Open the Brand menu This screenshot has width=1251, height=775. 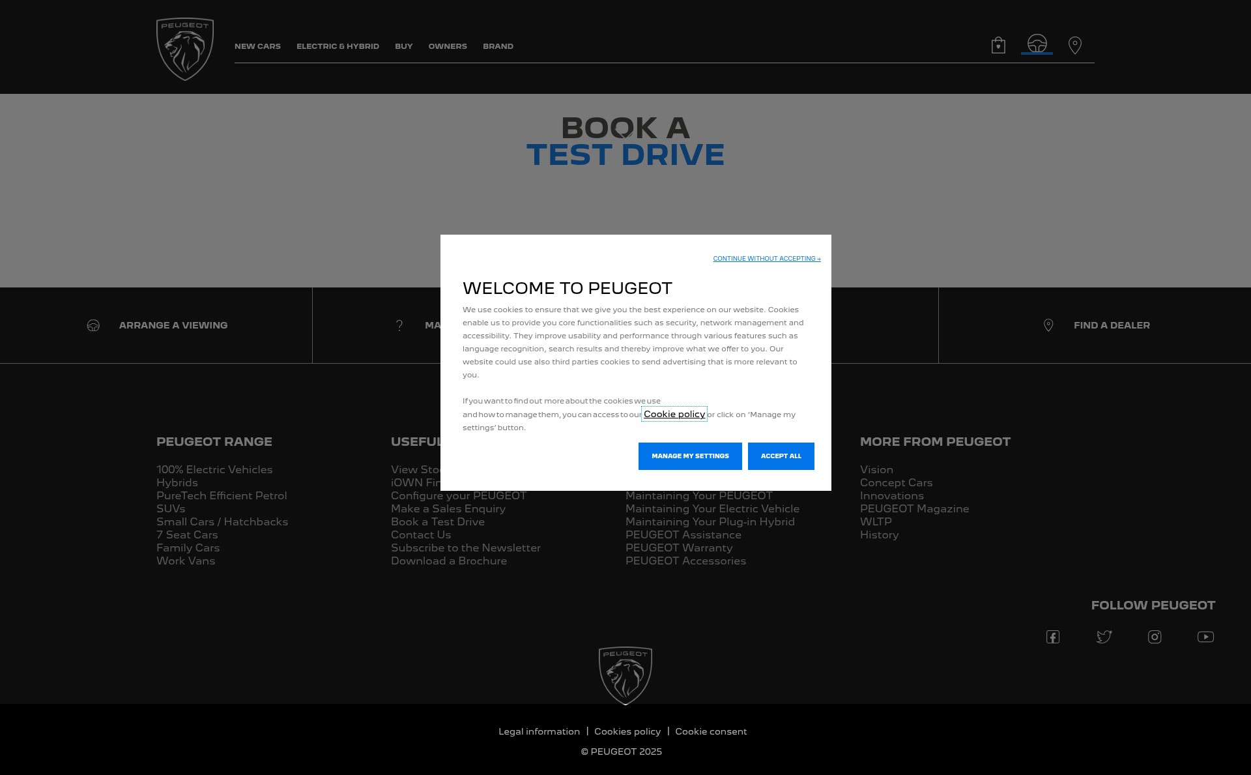(x=498, y=46)
